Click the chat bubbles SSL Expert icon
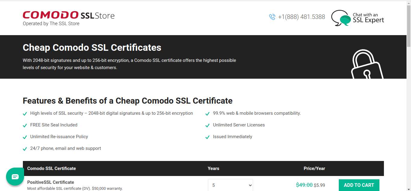Image resolution: width=411 pixels, height=191 pixels. pos(341,18)
